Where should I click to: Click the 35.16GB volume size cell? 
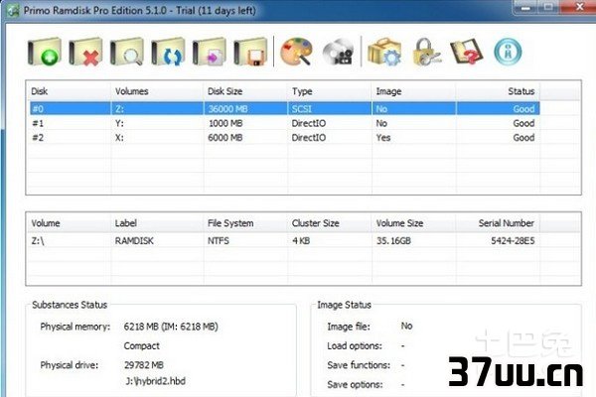(393, 241)
